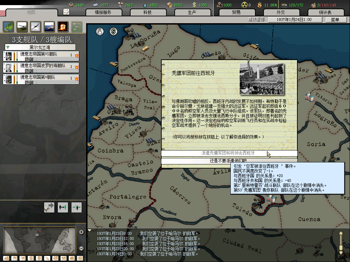Toggle the flag political map mode

(14, 258)
